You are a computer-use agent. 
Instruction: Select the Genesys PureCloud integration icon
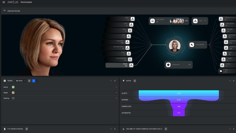[221, 19]
